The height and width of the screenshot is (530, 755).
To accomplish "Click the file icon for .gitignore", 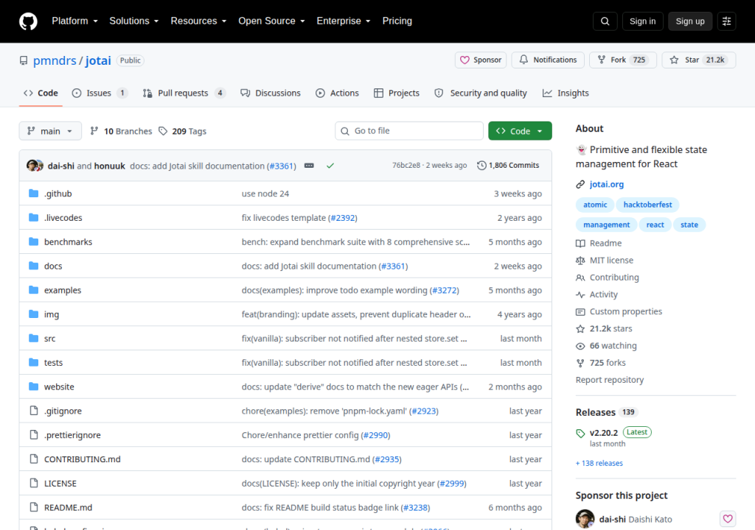I will coord(34,410).
